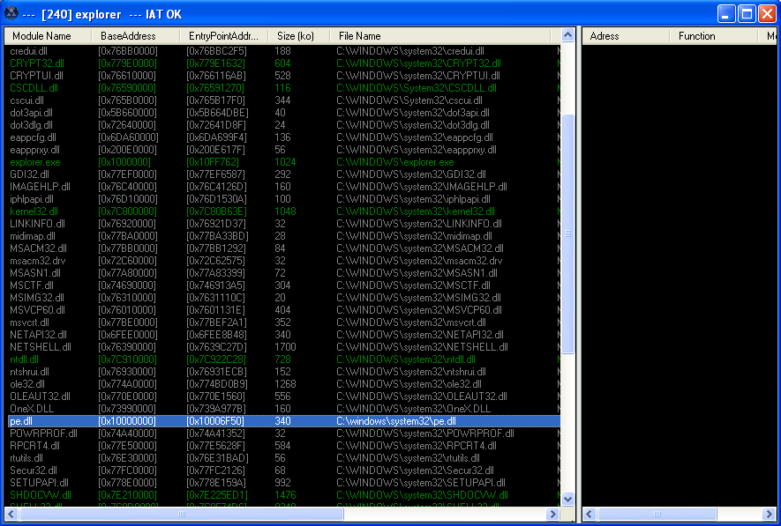Minimize the explorer IAT window
The width and height of the screenshot is (781, 526).
726,13
